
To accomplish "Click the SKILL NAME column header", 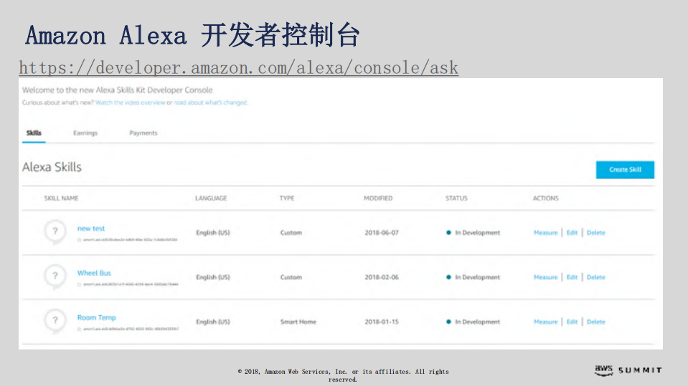I will click(x=61, y=198).
